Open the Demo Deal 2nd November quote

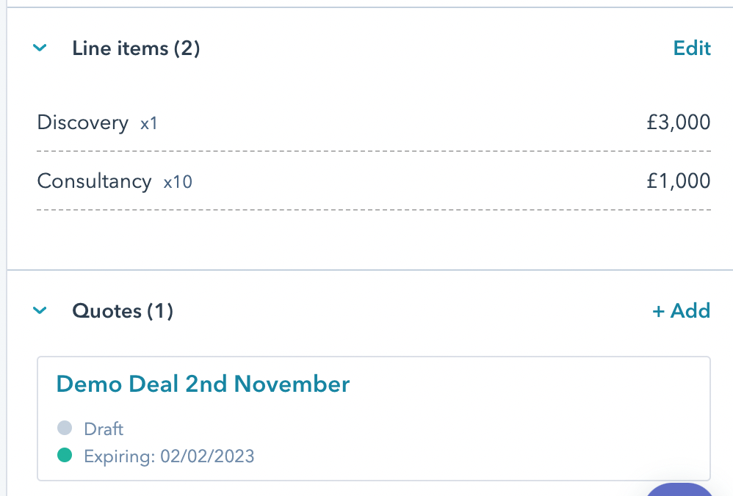(x=203, y=383)
